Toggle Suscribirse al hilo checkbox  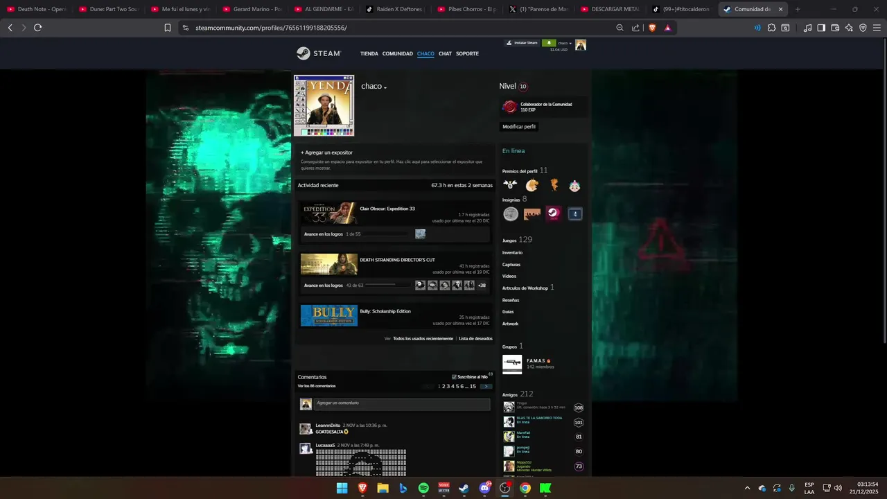click(x=454, y=377)
